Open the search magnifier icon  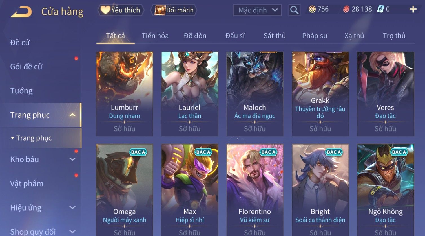[294, 10]
